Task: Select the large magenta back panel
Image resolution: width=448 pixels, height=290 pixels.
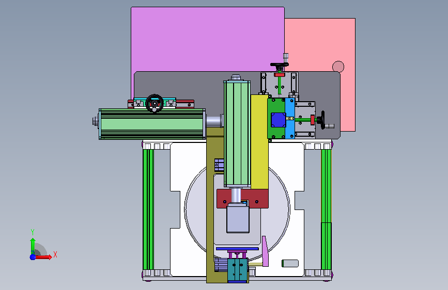Action: 208,39
